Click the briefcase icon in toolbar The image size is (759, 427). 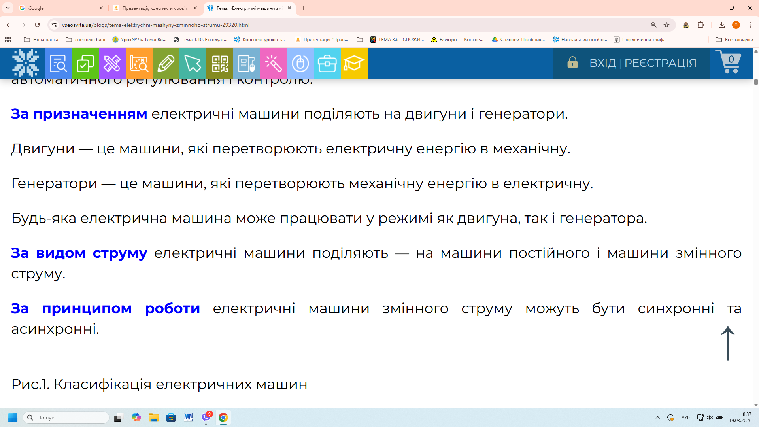327,63
